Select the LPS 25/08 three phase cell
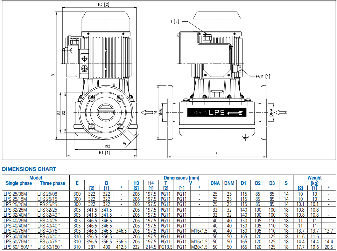 point(47,193)
